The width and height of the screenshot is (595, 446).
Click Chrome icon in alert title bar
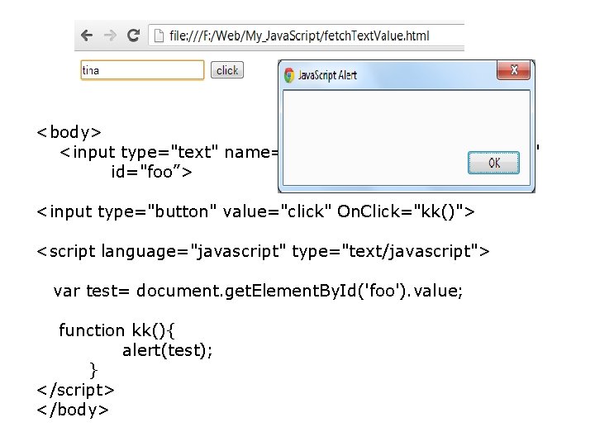pyautogui.click(x=288, y=75)
